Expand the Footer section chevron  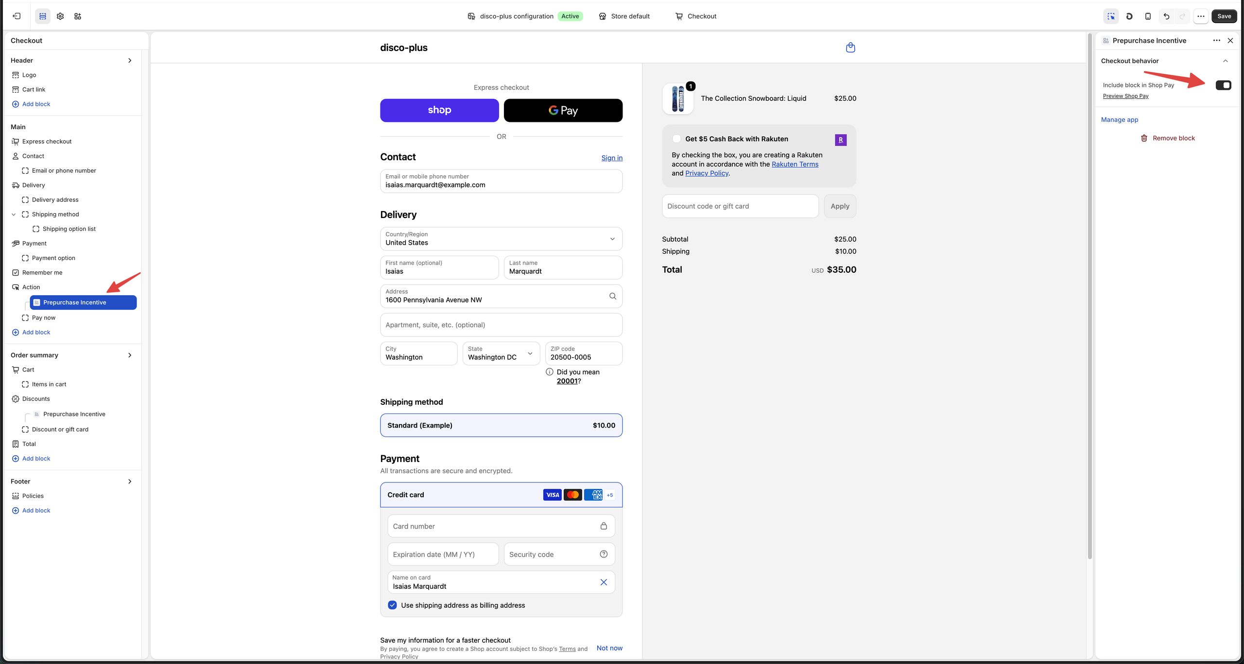[130, 481]
